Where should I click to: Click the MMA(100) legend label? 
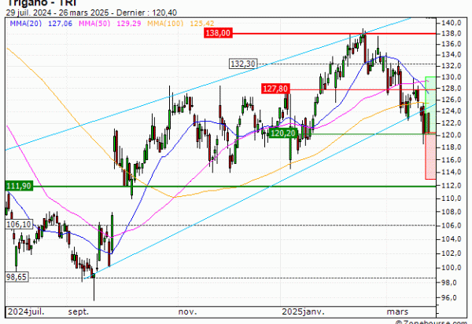point(165,23)
